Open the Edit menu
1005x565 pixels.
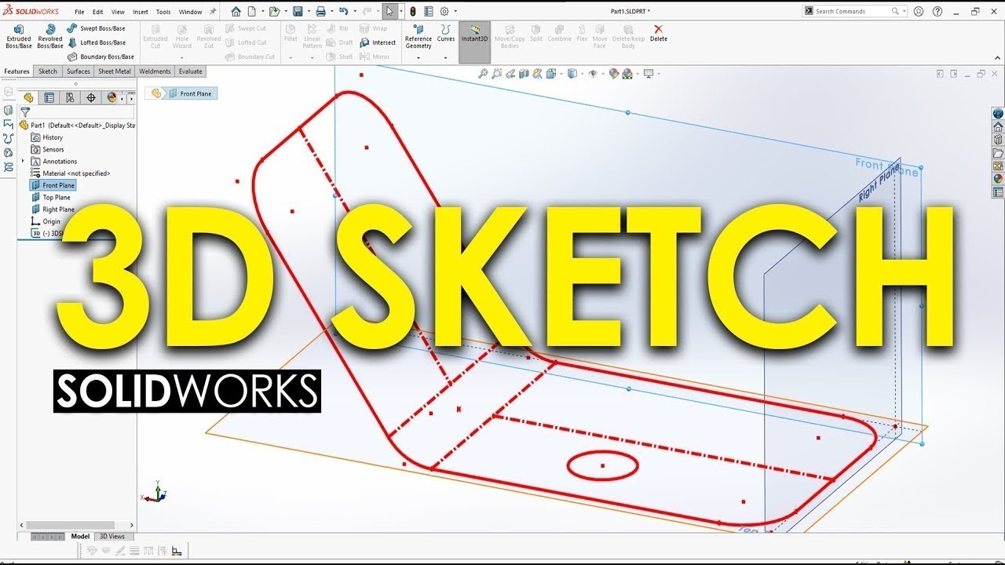point(98,12)
